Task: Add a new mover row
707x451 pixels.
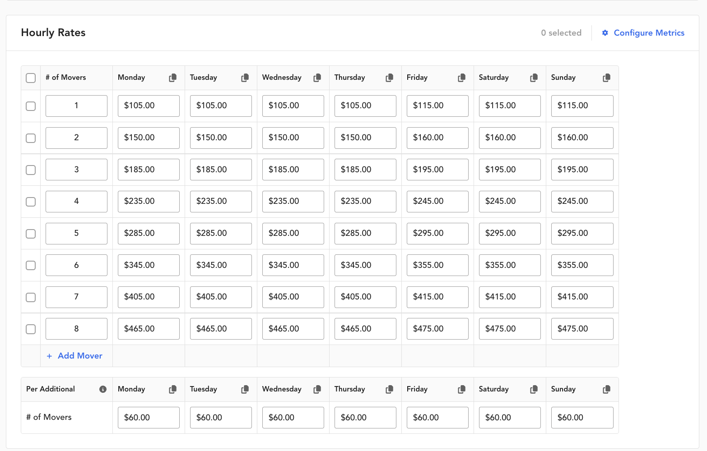Action: (75, 356)
